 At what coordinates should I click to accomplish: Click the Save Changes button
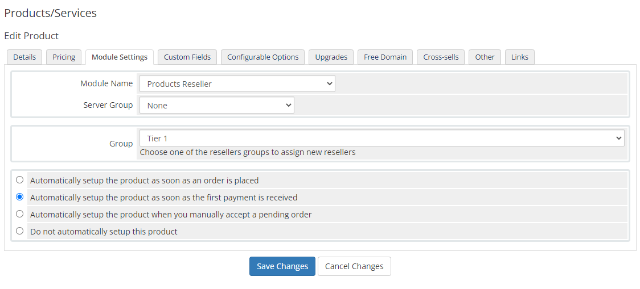pyautogui.click(x=282, y=266)
